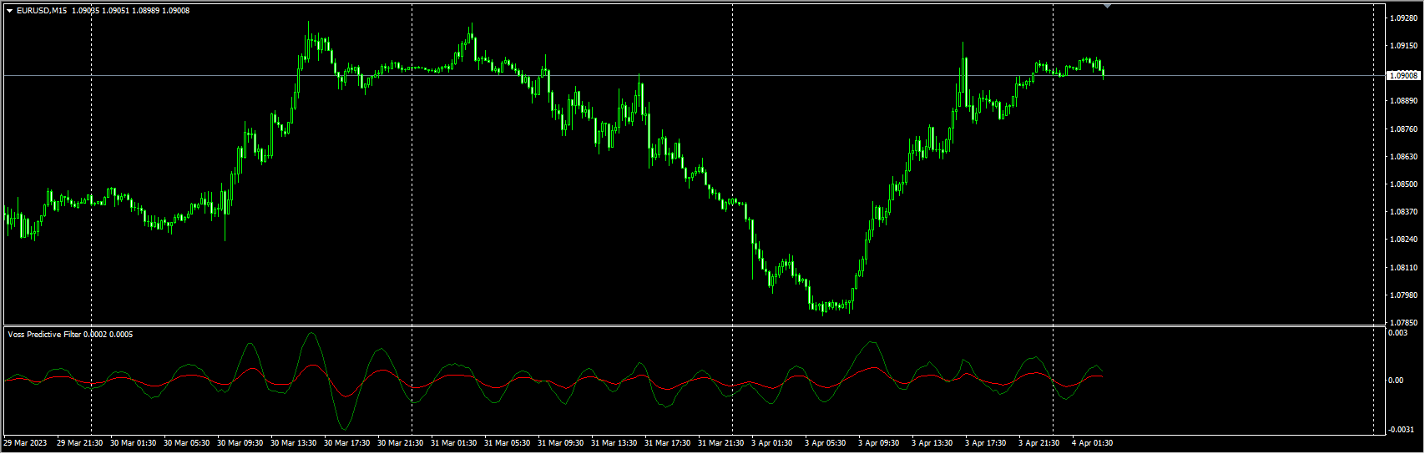Click the 31 Mar 09:30 time label

560,443
